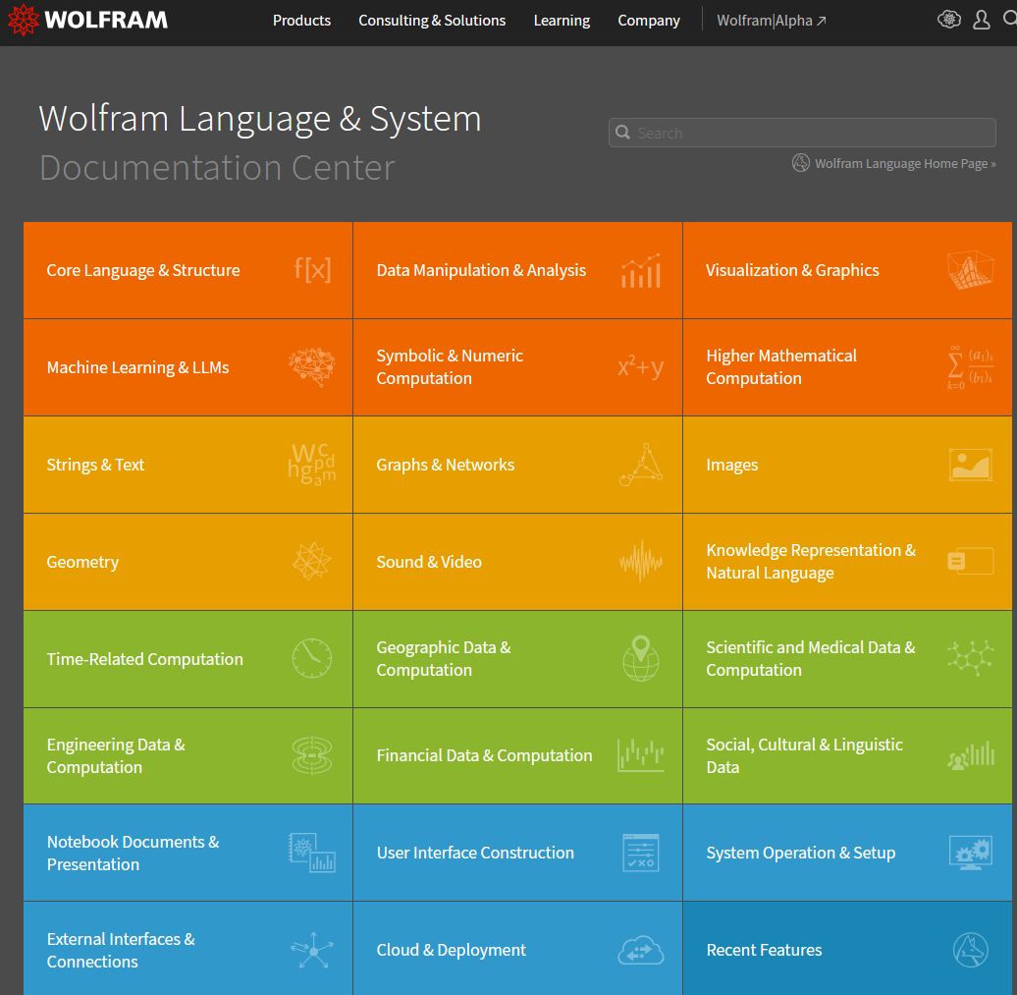Expand the Company menu in navigation

pos(649,20)
